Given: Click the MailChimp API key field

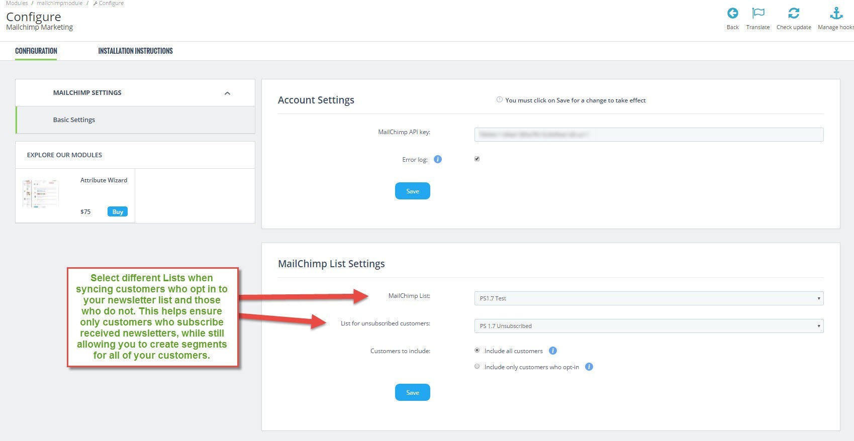Looking at the screenshot, I should [649, 135].
